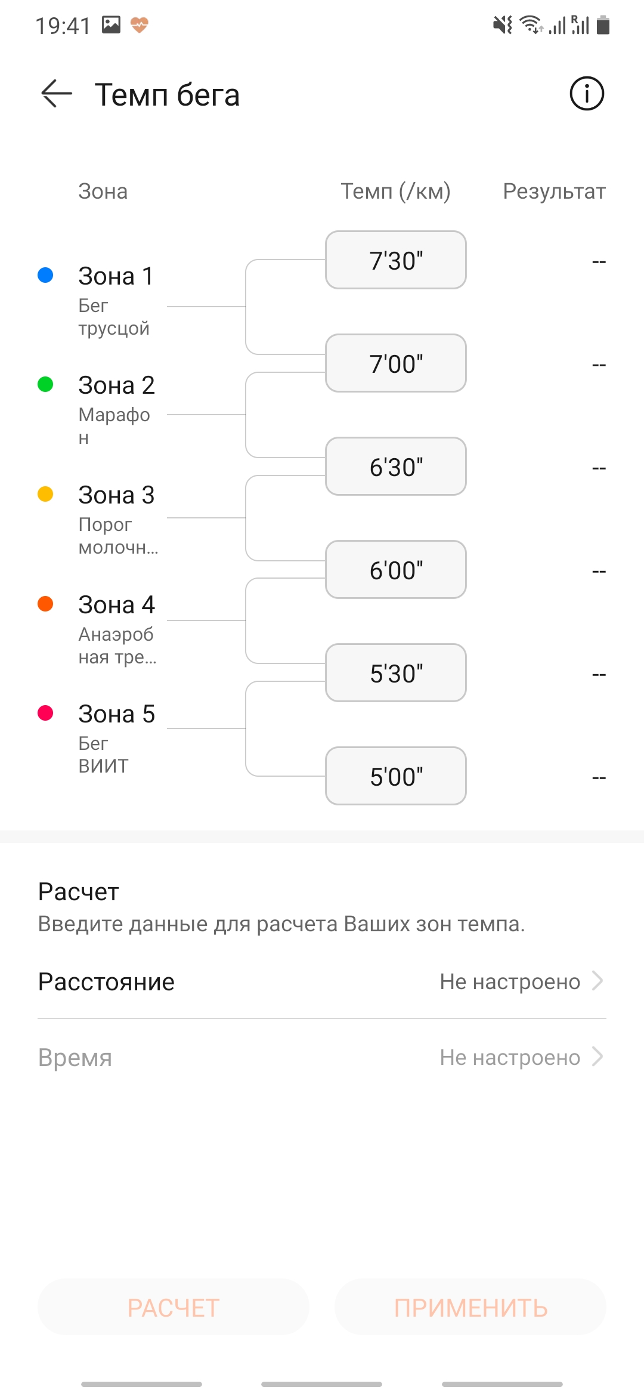This screenshot has width=644, height=1396.
Task: Tap the back arrow icon
Action: [57, 94]
